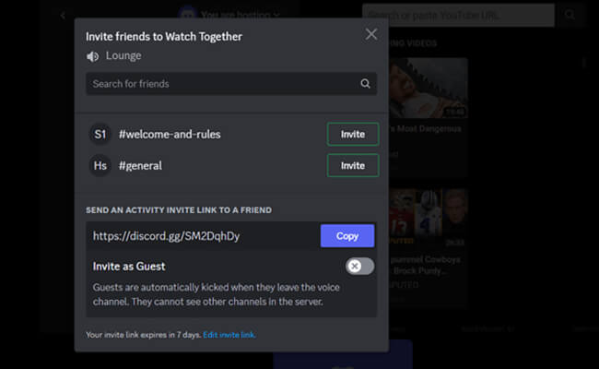Open the Most Dangerous video thumbnail
Image resolution: width=599 pixels, height=369 pixels.
tap(429, 88)
